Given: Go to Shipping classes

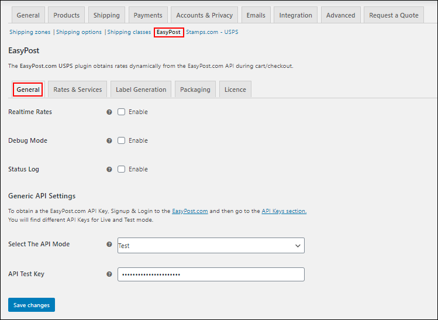Looking at the screenshot, I should (x=129, y=32).
